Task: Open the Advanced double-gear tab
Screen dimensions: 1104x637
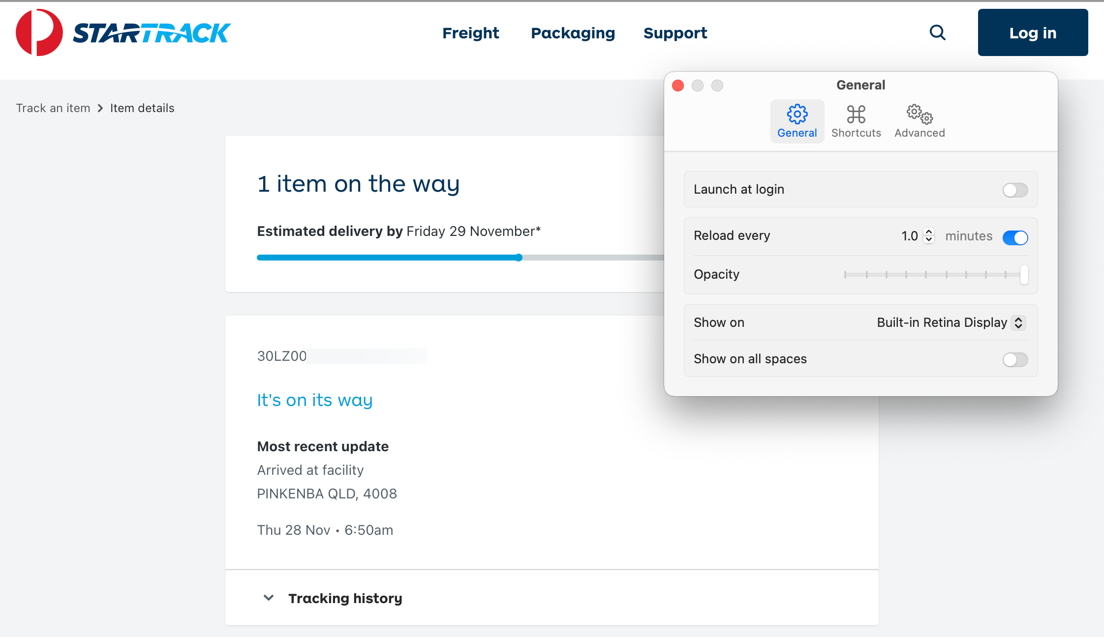Action: coord(920,121)
